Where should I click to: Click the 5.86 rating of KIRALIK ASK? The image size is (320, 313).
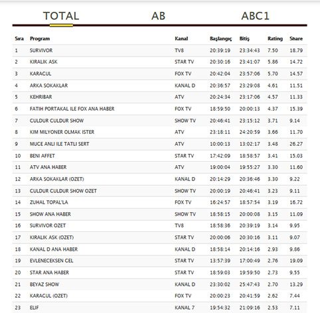273,62
